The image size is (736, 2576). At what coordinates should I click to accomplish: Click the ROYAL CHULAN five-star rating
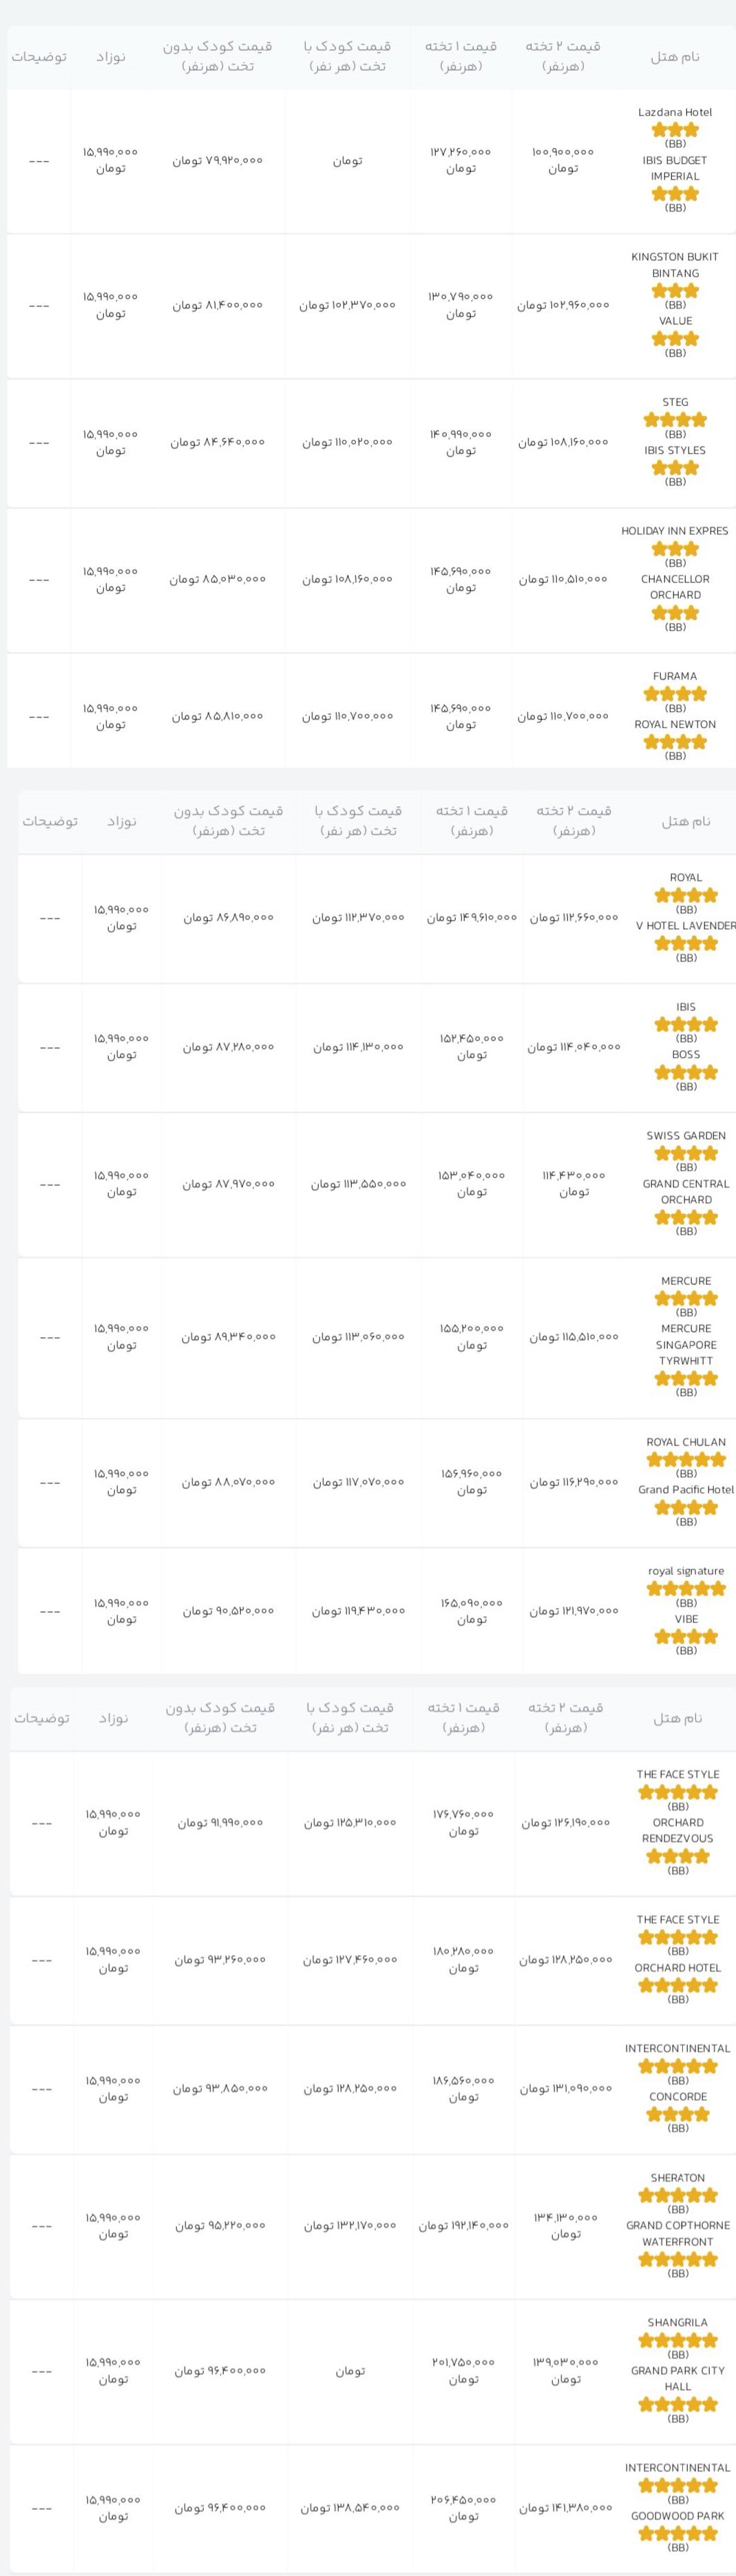(x=686, y=1459)
